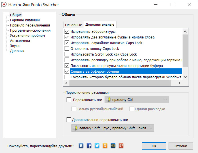Screen dimensions: 198x153
Task: Click list scroll up arrow
Action: click(x=185, y=31)
